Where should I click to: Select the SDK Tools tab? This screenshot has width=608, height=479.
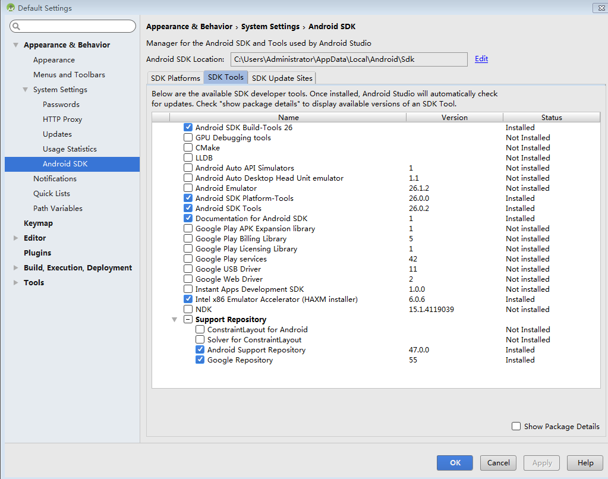(x=226, y=77)
